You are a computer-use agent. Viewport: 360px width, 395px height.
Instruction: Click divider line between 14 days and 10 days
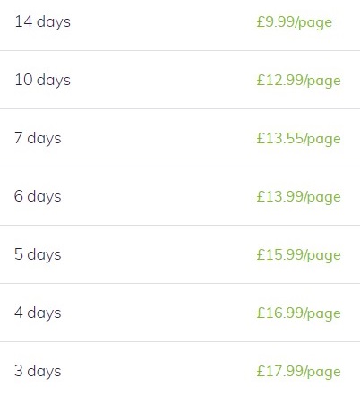180,50
